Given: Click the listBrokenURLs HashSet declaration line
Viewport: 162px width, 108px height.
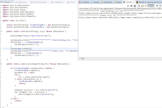Looking at the screenshot, I should [x=38, y=27].
